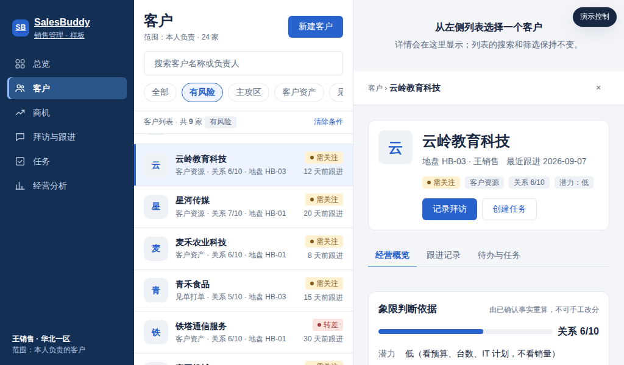Open 经营分析 section

[x=67, y=186]
